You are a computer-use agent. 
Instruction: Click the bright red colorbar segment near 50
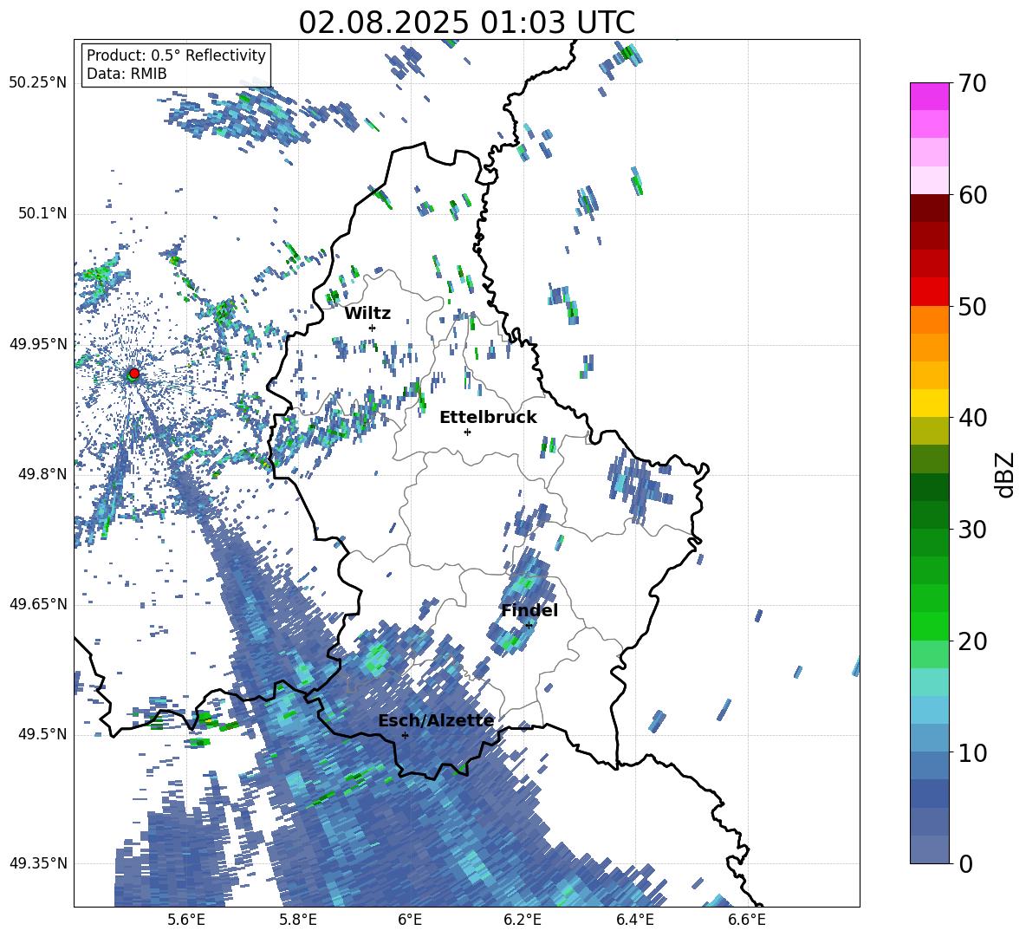pyautogui.click(x=929, y=292)
